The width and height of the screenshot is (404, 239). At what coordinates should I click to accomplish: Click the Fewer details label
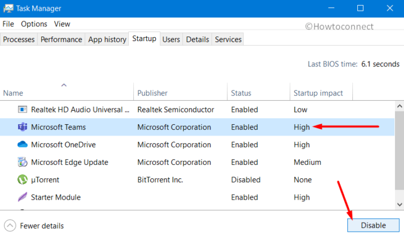click(42, 226)
